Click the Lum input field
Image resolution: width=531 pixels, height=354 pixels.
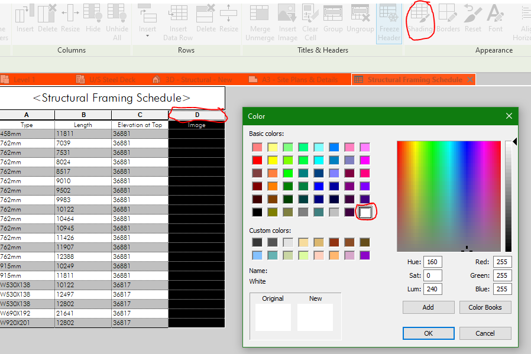[x=432, y=289]
